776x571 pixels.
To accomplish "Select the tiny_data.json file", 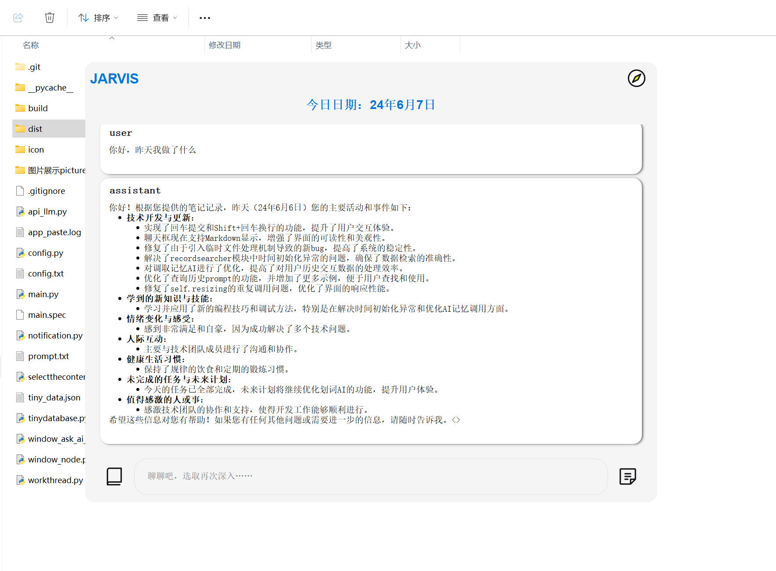I will [49, 397].
